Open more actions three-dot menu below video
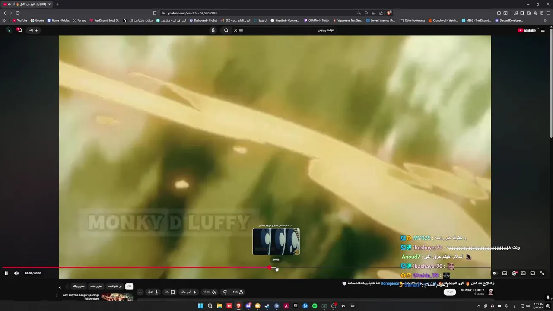The height and width of the screenshot is (311, 553). [140, 292]
